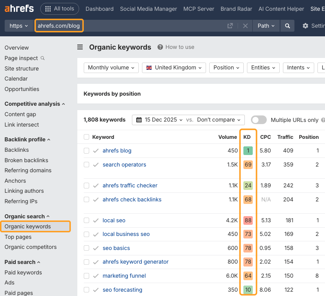The width and height of the screenshot is (325, 296).
Task: Click inside the ahrefs.com/blog URL input field
Action: tap(59, 26)
